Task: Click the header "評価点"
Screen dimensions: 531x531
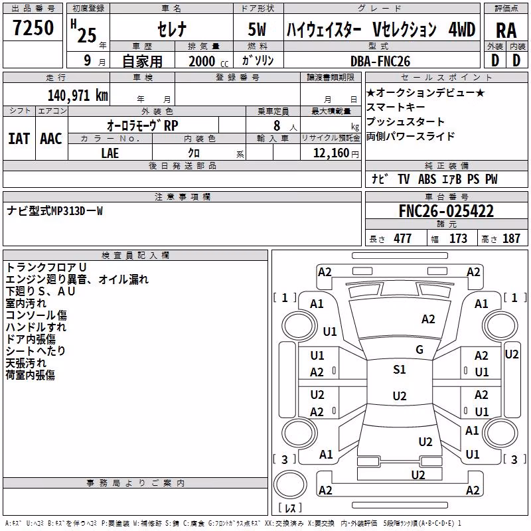Action: (x=506, y=9)
